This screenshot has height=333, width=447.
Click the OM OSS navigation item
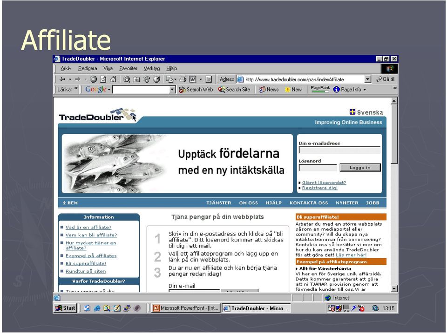click(x=249, y=203)
